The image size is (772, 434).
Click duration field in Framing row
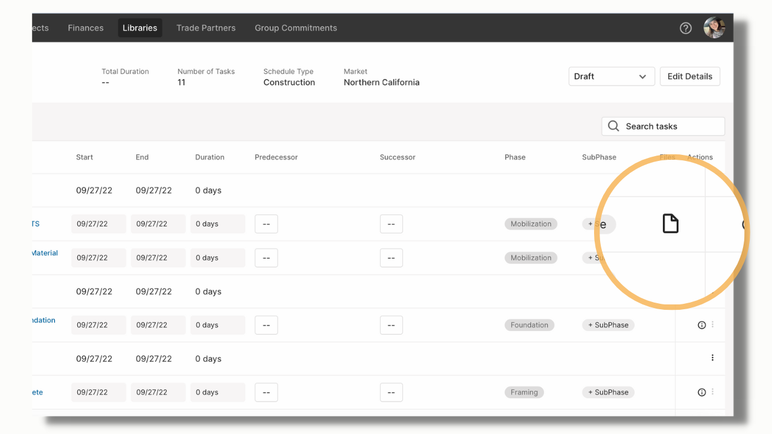tap(218, 392)
